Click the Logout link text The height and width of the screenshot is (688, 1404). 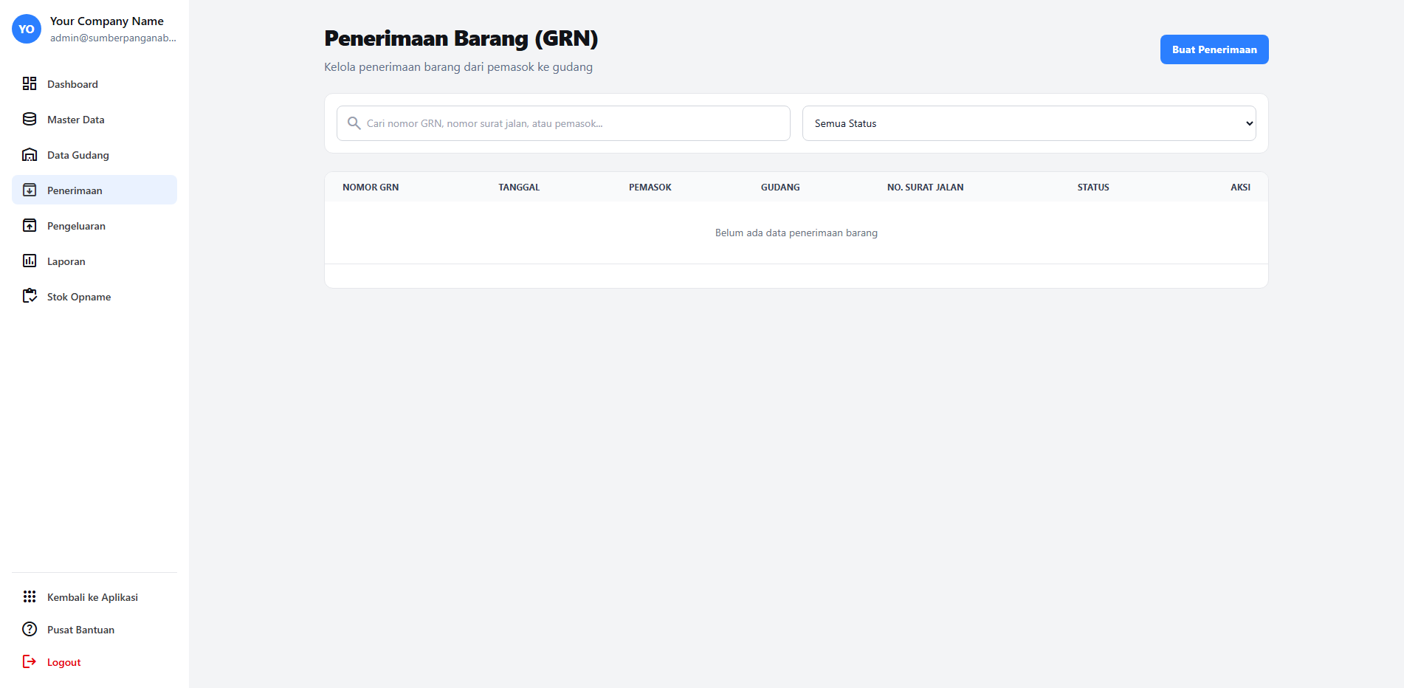coord(64,662)
